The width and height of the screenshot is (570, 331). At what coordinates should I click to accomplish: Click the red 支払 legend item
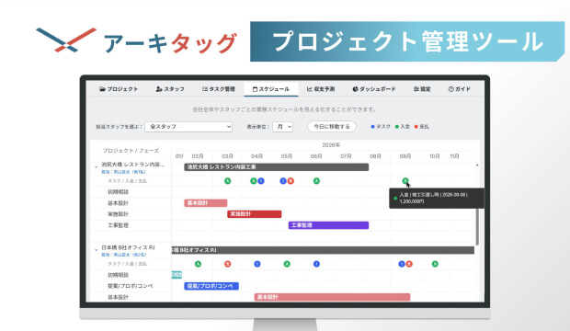[422, 127]
